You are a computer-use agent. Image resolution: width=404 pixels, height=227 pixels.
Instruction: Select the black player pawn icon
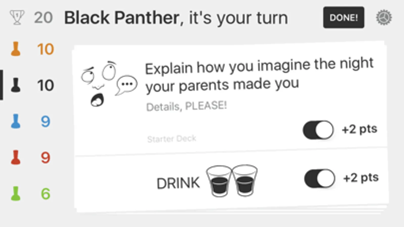click(x=16, y=85)
